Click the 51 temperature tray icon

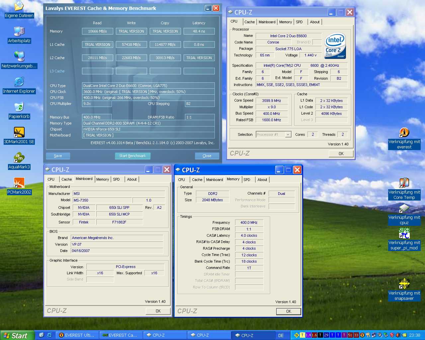(x=350, y=335)
